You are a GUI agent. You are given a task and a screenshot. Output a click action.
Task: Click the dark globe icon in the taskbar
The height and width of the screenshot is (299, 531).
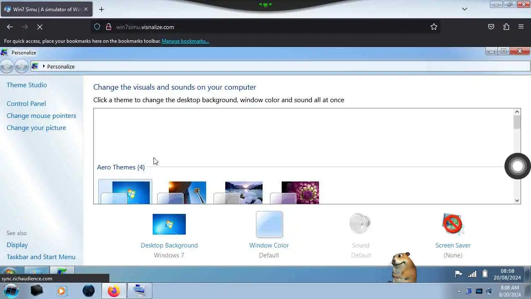coord(88,291)
